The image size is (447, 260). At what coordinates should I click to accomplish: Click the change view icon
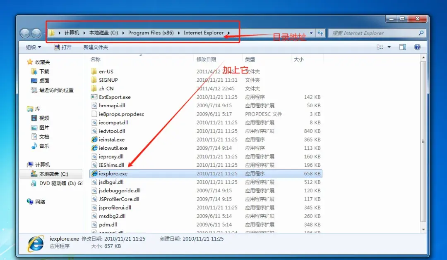pos(380,47)
